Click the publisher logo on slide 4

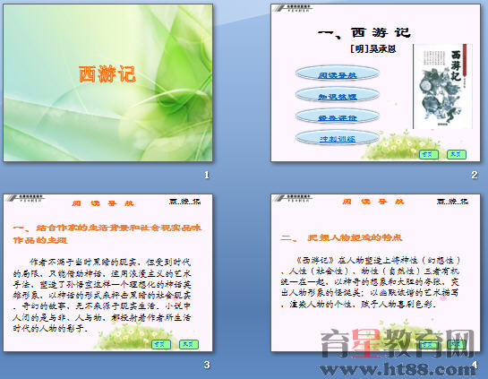293,198
